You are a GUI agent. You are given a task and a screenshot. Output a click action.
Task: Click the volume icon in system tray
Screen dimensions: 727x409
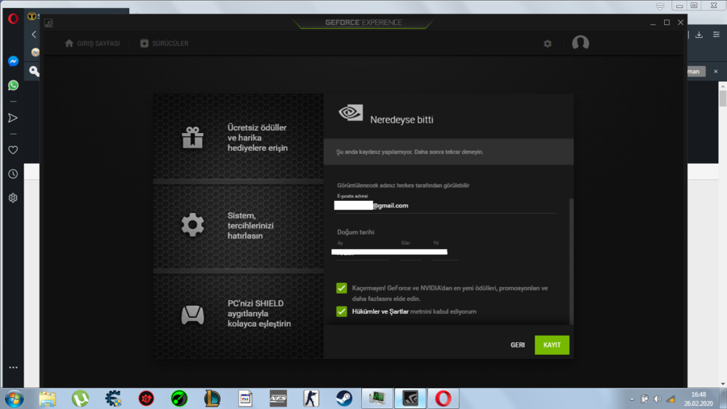tap(658, 399)
